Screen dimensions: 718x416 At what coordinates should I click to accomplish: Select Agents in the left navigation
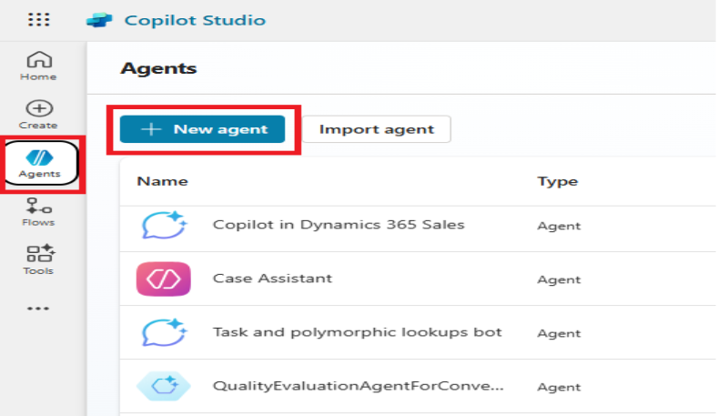[x=39, y=163]
